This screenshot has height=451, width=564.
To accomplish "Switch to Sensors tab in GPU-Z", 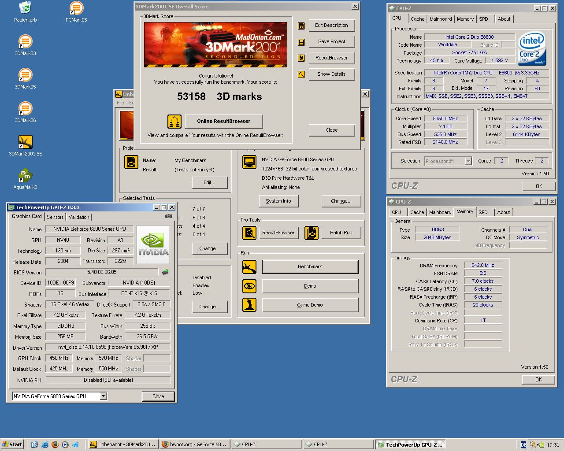I will [x=55, y=217].
